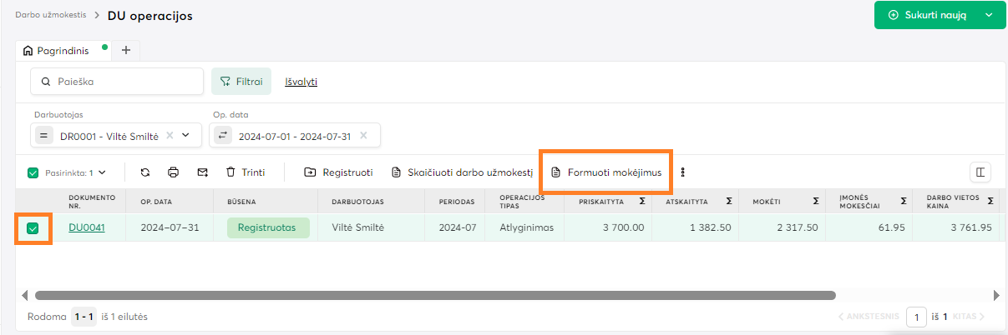The width and height of the screenshot is (1008, 335).
Task: Expand the Pasirinkta selection dropdown
Action: pos(102,172)
